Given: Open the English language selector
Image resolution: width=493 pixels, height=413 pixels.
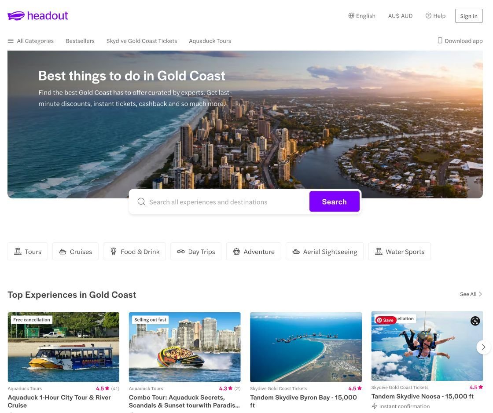Looking at the screenshot, I should 362,16.
